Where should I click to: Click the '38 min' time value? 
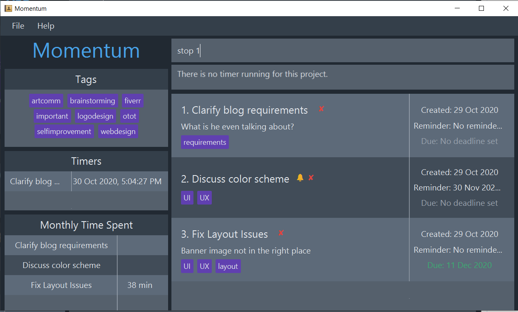(x=140, y=285)
